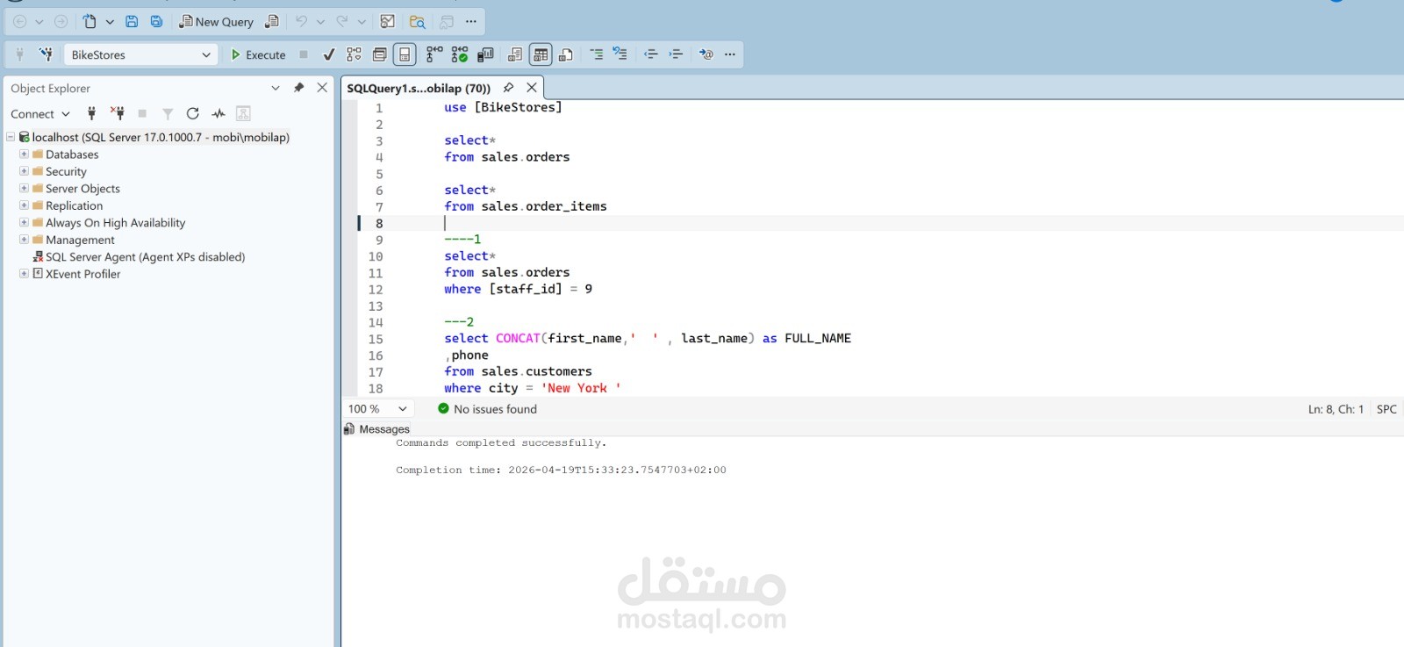Select the SQLQuery1 document tab
1404x647 pixels.
pyautogui.click(x=419, y=88)
